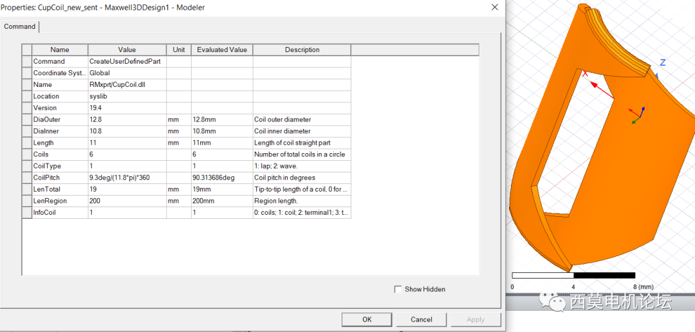Click the OK button
The height and width of the screenshot is (332, 695).
click(x=367, y=319)
